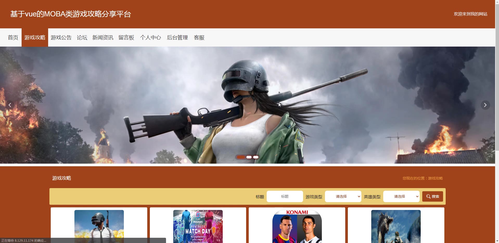This screenshot has height=243, width=499.
Task: Select the 游戏攻略 navigation tab
Action: click(35, 37)
